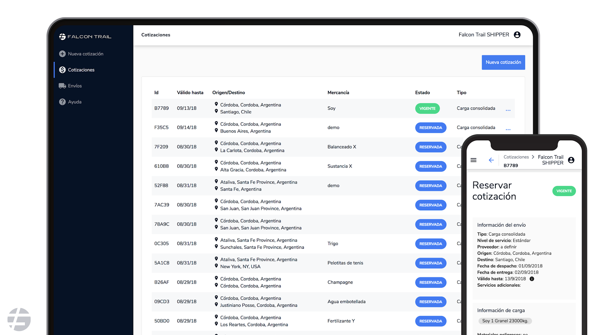Click the Fecha de despacho line on the phone
This screenshot has width=595, height=335.
pyautogui.click(x=510, y=266)
